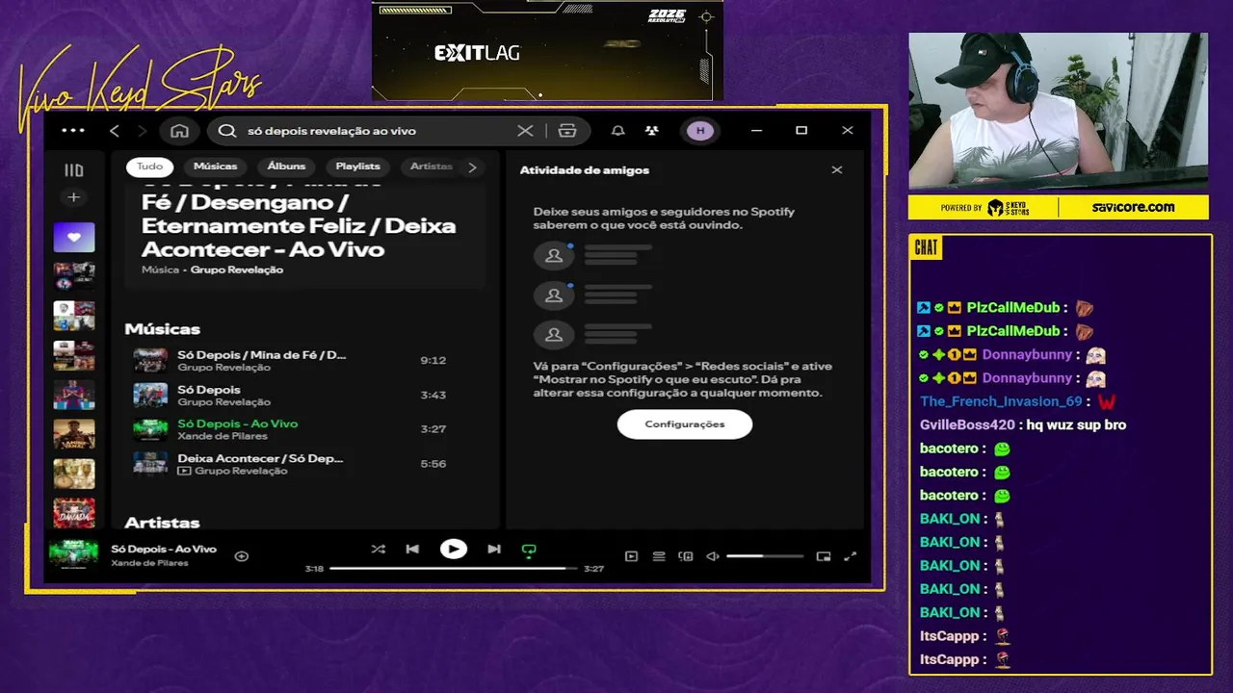Click the Artistas section heading

point(162,523)
